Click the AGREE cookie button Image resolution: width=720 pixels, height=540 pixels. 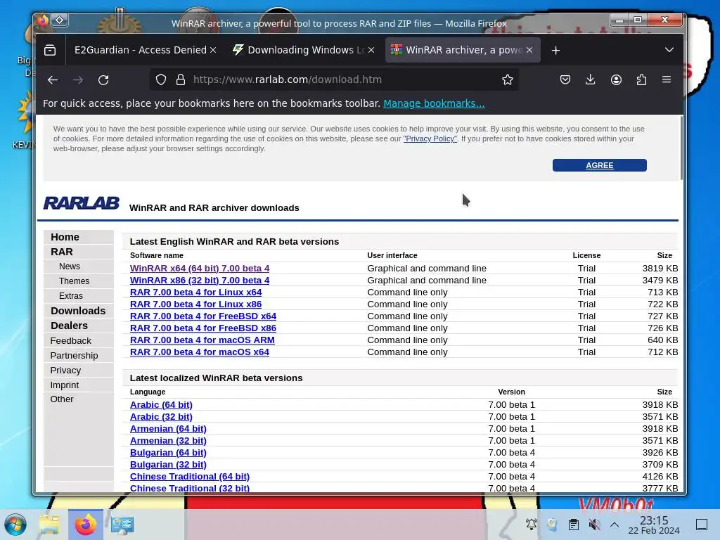pyautogui.click(x=599, y=165)
